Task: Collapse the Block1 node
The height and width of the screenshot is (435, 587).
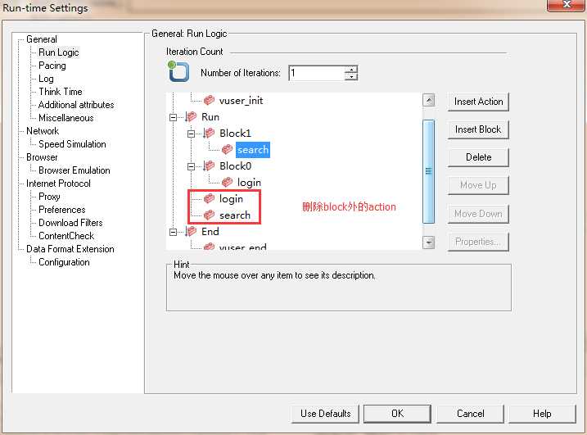Action: click(x=191, y=134)
